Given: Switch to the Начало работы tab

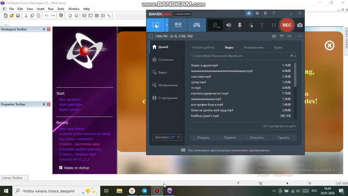Looking at the screenshot, I should tap(203, 47).
